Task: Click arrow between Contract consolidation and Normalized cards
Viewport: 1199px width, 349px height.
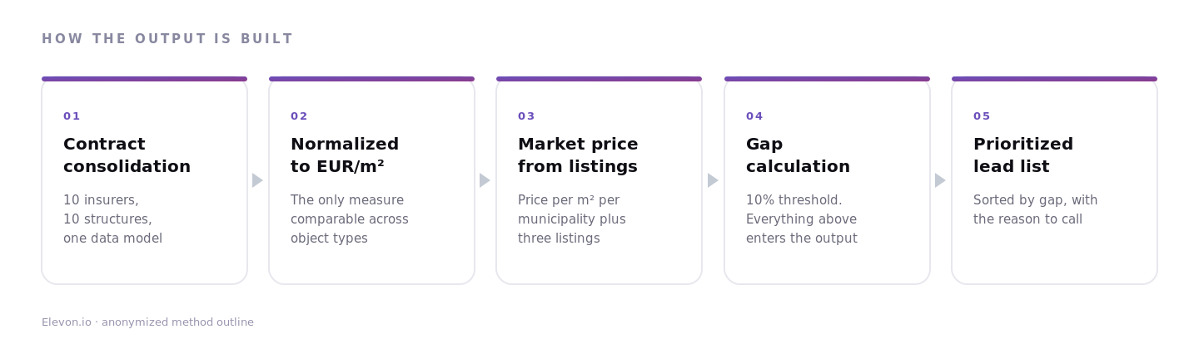Action: [257, 180]
